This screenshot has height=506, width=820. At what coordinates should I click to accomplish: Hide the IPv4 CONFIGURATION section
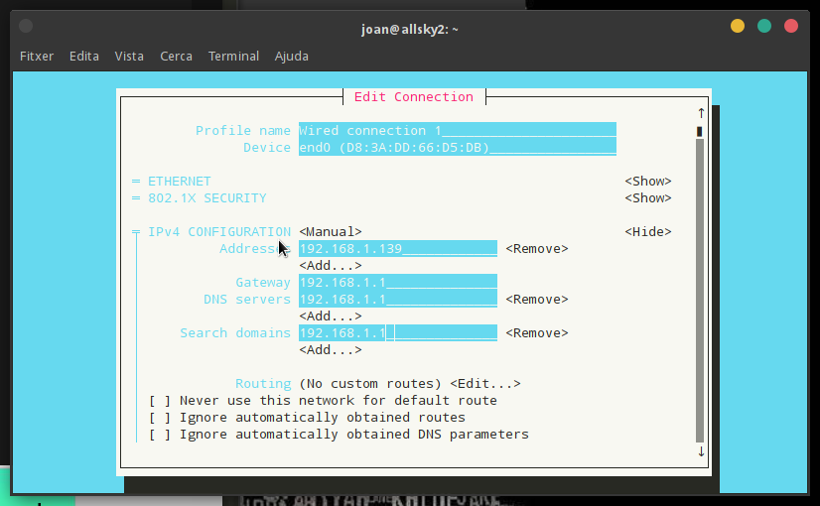[648, 231]
